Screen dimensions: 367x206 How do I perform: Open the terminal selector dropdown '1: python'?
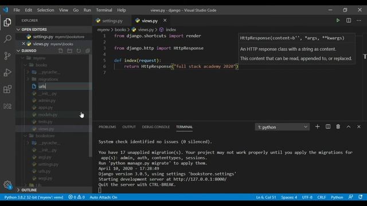[282, 127]
